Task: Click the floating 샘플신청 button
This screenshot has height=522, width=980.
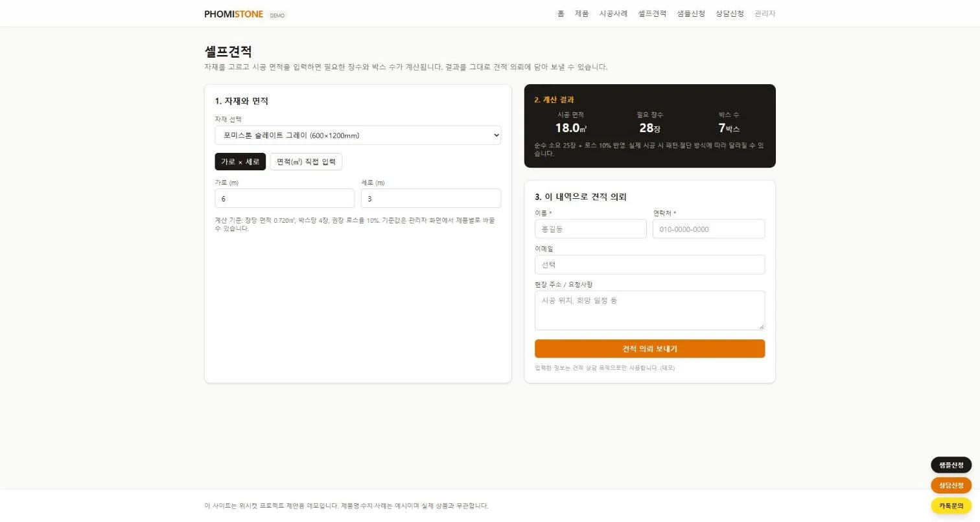Action: (x=951, y=465)
